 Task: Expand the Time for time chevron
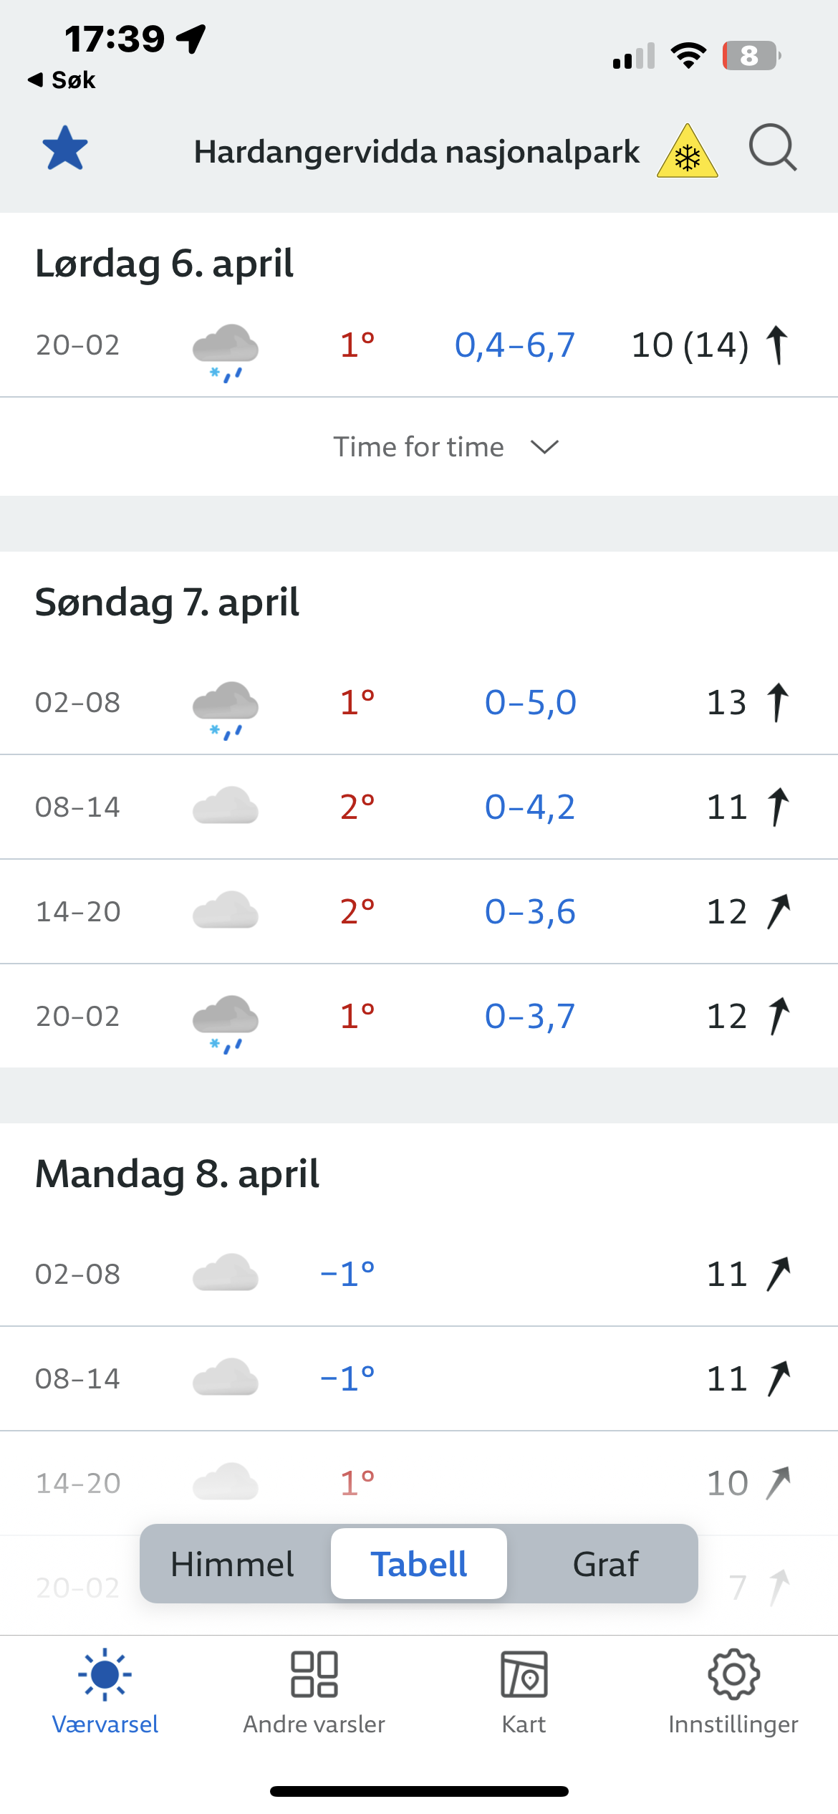click(x=544, y=447)
